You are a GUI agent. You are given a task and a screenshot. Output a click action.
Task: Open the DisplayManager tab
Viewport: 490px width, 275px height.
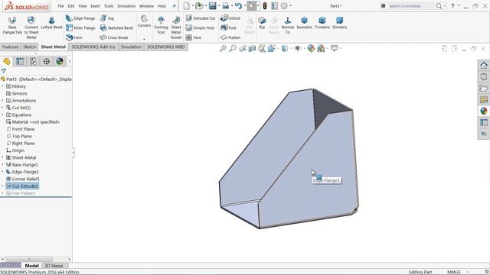(60, 61)
